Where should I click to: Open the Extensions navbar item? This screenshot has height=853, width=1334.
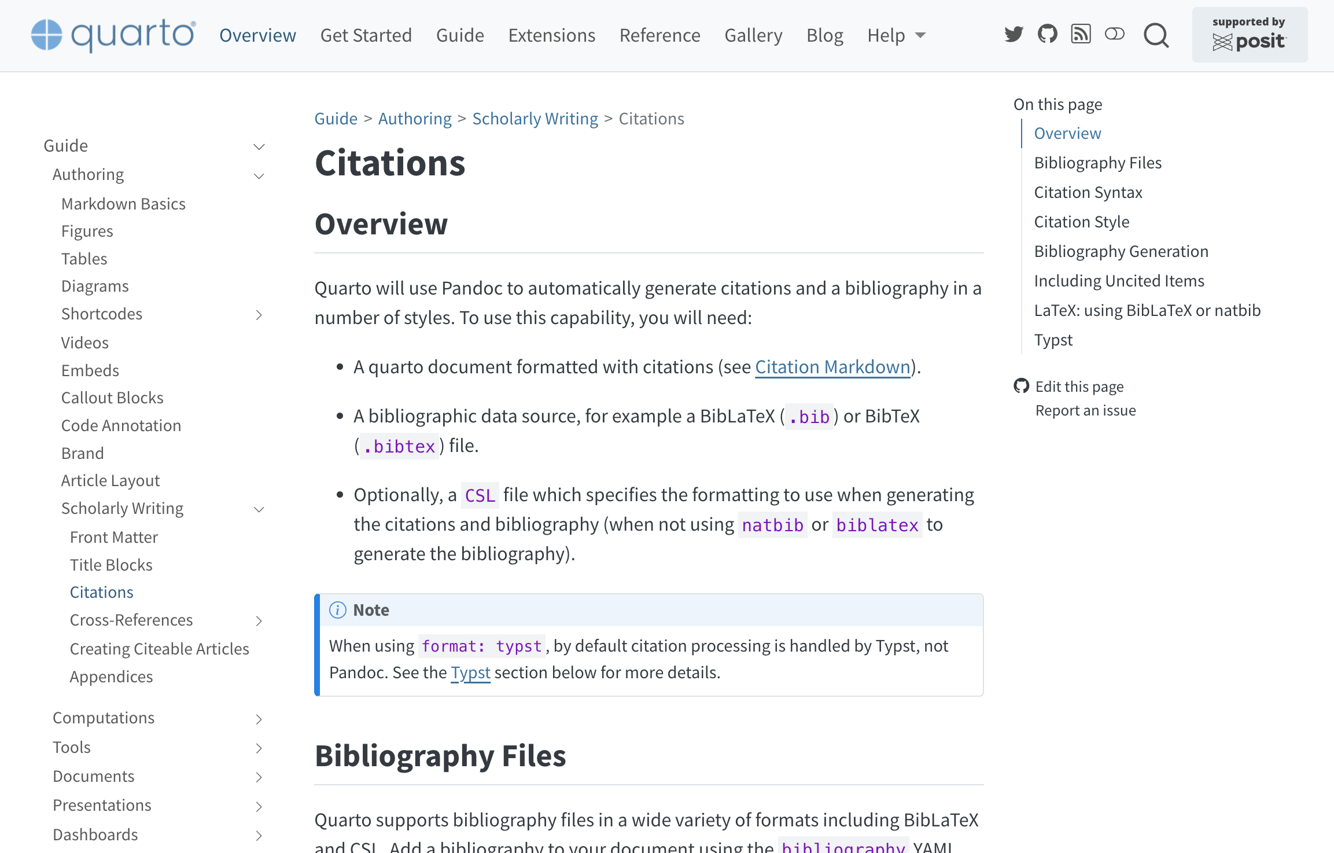[551, 35]
